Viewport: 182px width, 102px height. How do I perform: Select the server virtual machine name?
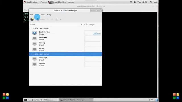(42, 48)
